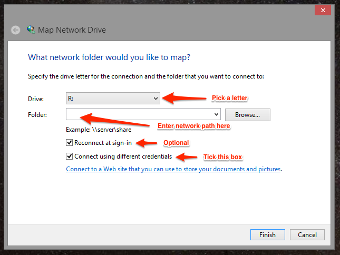The height and width of the screenshot is (255, 340).
Task: Toggle the Reconnect at sign-in checkbox
Action: click(70, 142)
